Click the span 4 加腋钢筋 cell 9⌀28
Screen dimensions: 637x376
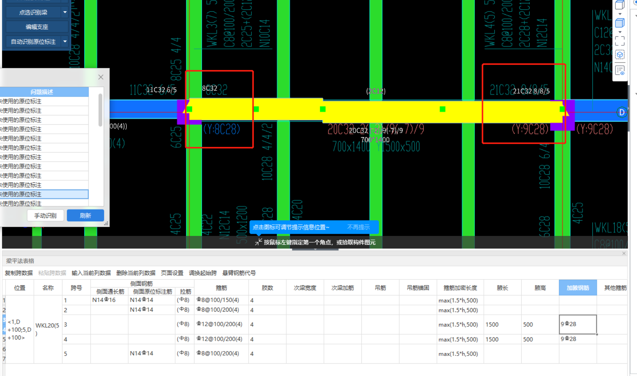pos(578,339)
